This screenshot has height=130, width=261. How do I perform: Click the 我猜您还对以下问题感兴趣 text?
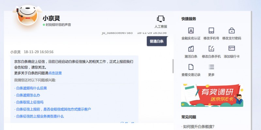tap(35, 80)
